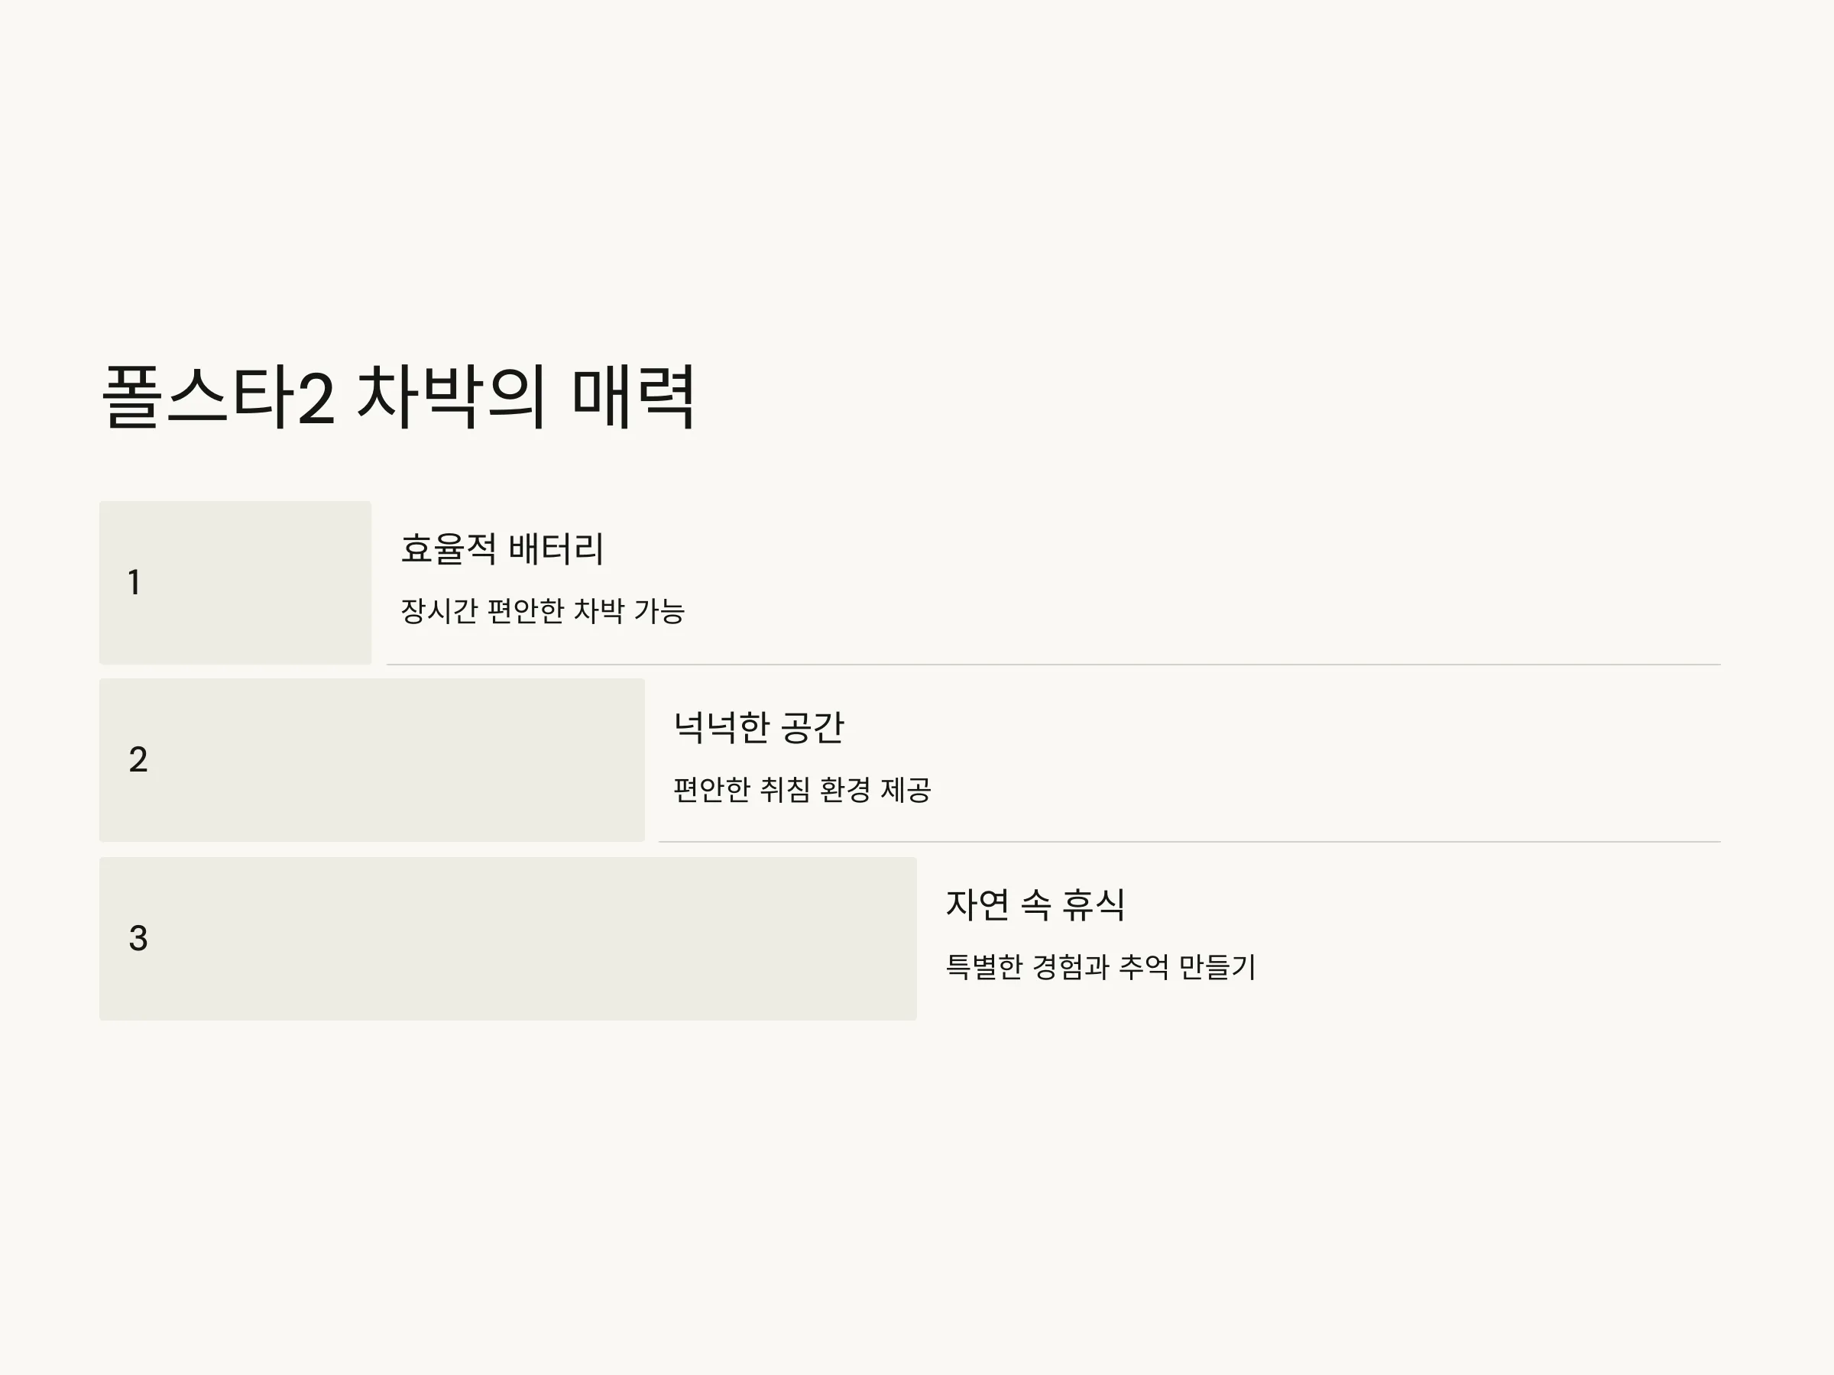
Task: Click the slide title 폴스타2 차박의 매력
Action: pos(398,397)
